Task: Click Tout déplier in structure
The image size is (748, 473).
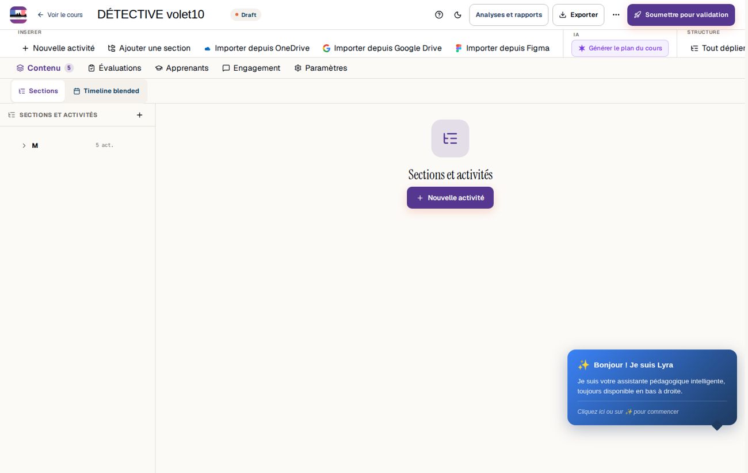Action: point(718,48)
